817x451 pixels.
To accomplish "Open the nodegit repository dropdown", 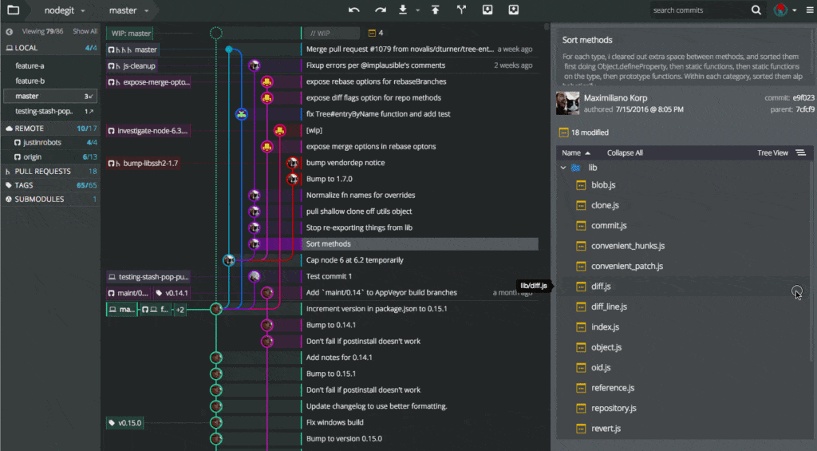I will [65, 10].
